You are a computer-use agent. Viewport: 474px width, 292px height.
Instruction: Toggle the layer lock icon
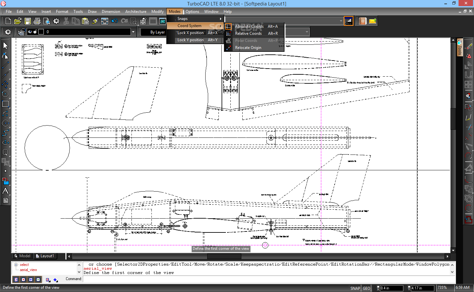point(35,32)
